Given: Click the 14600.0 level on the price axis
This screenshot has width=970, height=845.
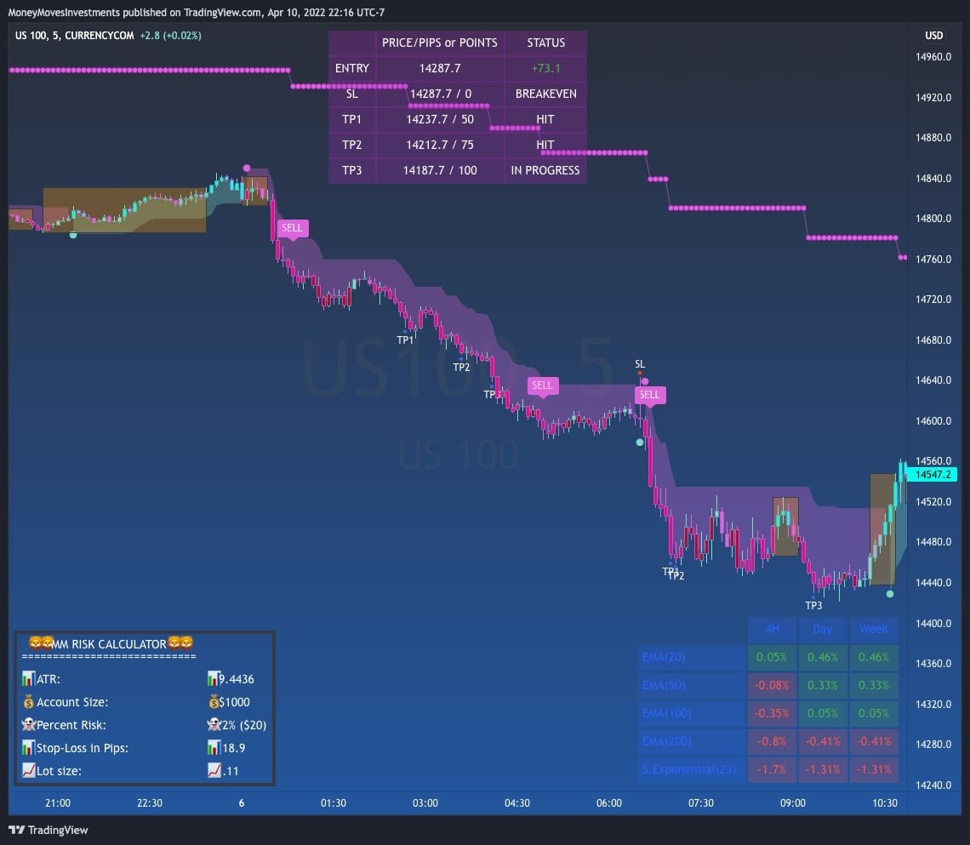Looking at the screenshot, I should (x=933, y=420).
